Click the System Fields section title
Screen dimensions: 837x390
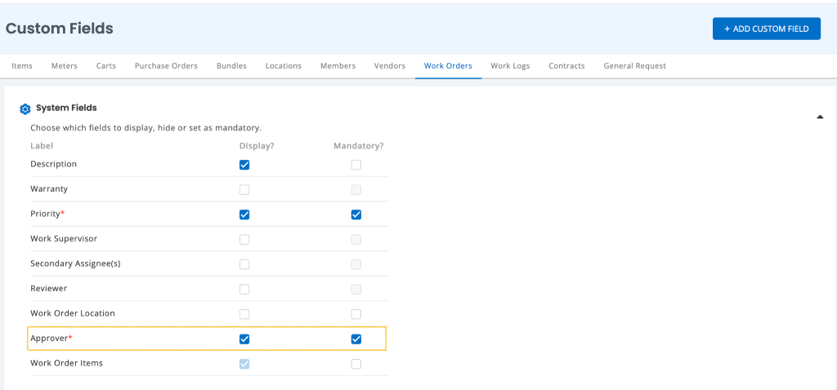66,108
